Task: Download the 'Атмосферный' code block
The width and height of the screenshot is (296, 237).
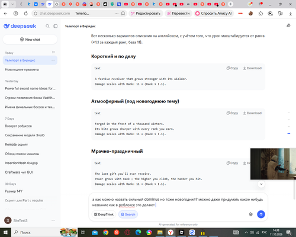Action: [x=252, y=113]
